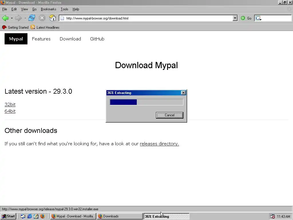Viewport: 293px width, 220px height.
Task: Click the greyed Forward arrow
Action: 19,18
